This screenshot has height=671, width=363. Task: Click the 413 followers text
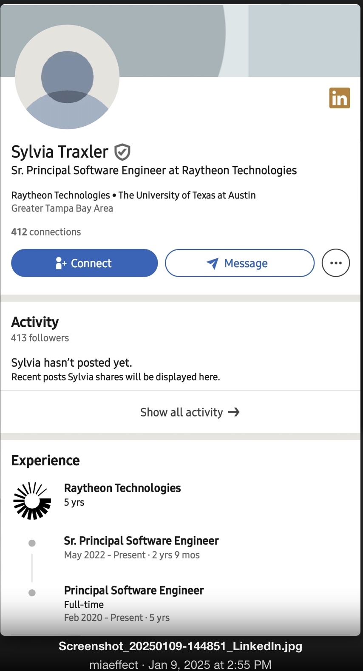coord(40,338)
